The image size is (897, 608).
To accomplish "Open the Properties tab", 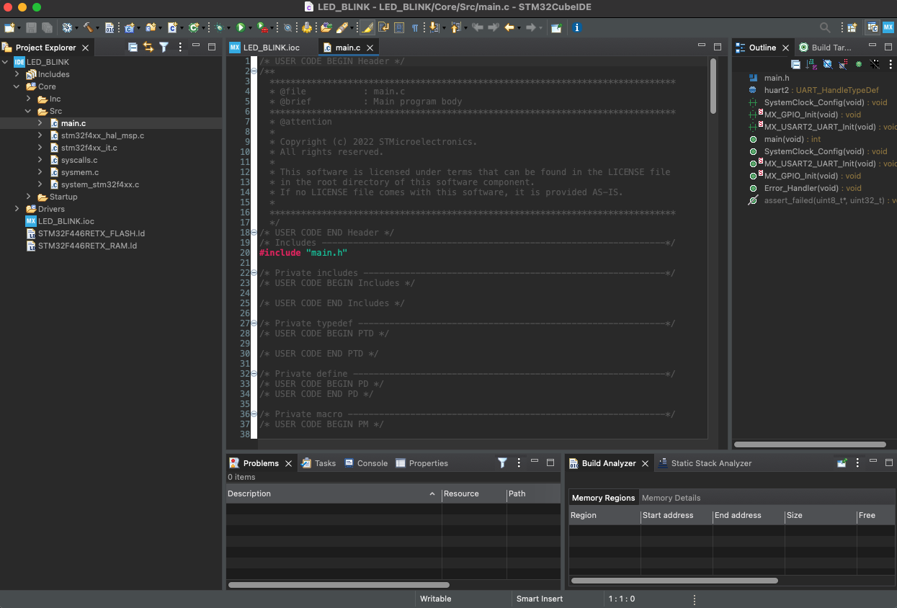I will (422, 463).
